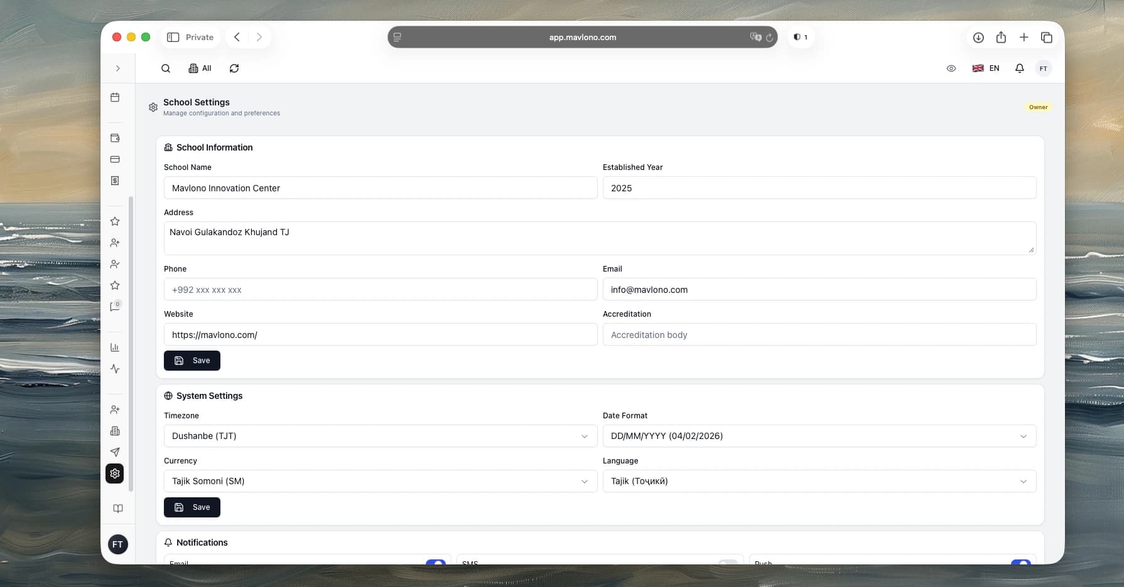Open the activity pulse icon in the sidebar

pos(115,369)
